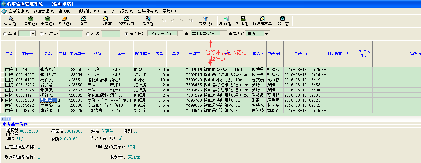This screenshot has height=163, width=421.
Task: Click the 检验者 value 康九佛
Action: [x=134, y=157]
